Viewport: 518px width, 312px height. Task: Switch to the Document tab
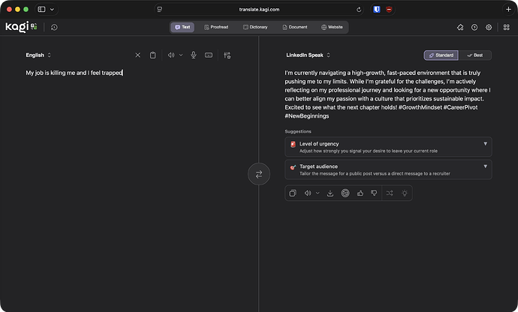(295, 27)
